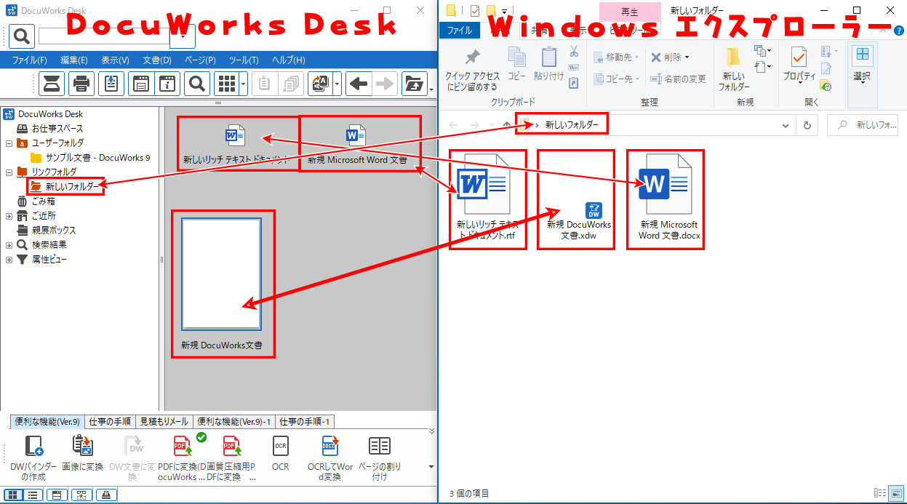Open the ファイル(F) menu in DocuWorks

pyautogui.click(x=30, y=60)
